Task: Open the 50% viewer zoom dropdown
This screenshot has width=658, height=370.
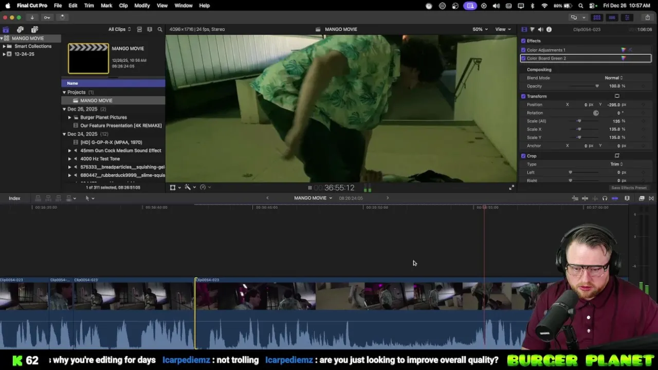Action: tap(480, 29)
